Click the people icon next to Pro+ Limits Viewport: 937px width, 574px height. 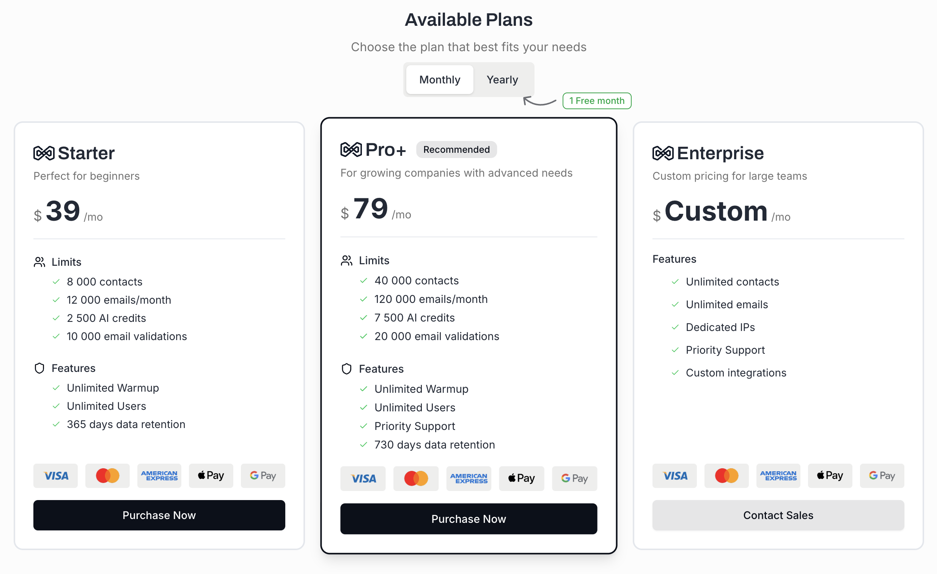tap(346, 260)
